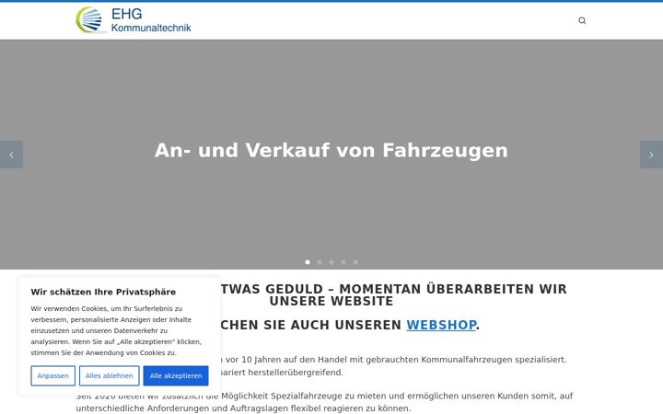
Task: Click the cookie description paragraph text
Action: click(116, 330)
